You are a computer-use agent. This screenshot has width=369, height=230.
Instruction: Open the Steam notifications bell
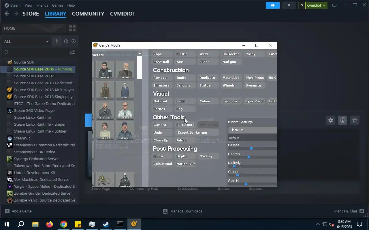pos(289,5)
